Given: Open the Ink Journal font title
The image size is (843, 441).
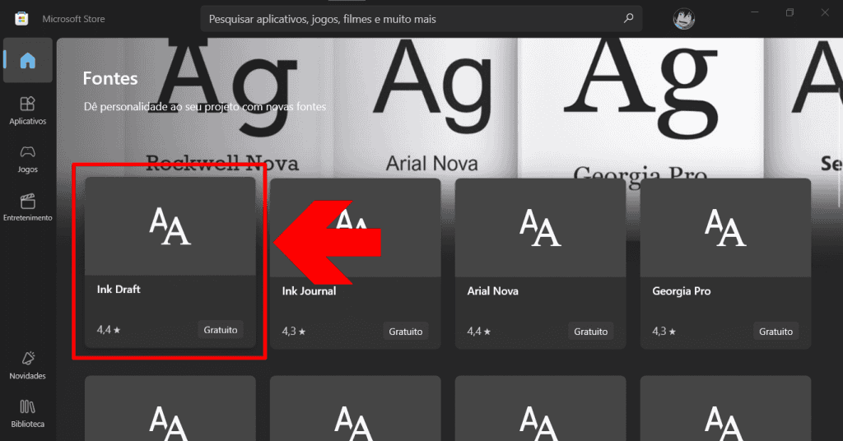Looking at the screenshot, I should coord(309,291).
